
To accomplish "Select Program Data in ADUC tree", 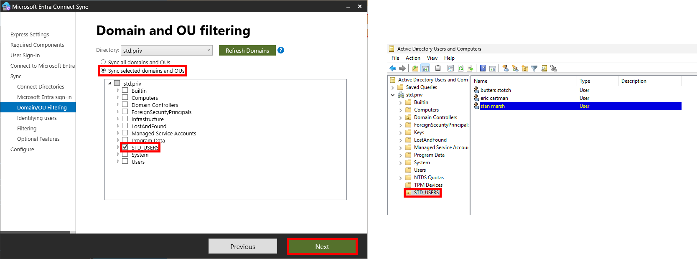I will pos(429,155).
